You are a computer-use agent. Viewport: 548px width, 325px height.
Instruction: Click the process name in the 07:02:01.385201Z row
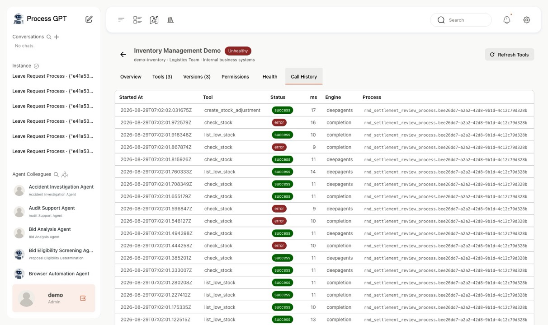coord(445,258)
